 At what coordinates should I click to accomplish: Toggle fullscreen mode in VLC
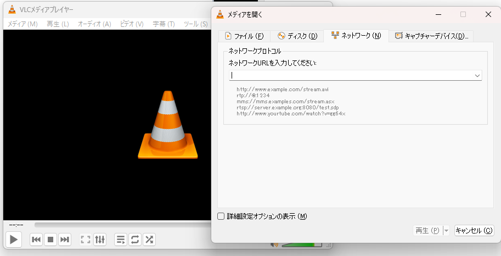pos(86,240)
